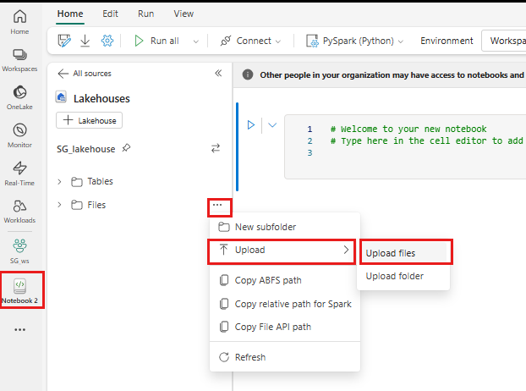Choose Upload files
The image size is (526, 391).
404,253
